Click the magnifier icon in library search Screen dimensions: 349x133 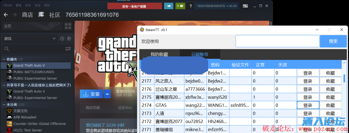tap(7, 49)
